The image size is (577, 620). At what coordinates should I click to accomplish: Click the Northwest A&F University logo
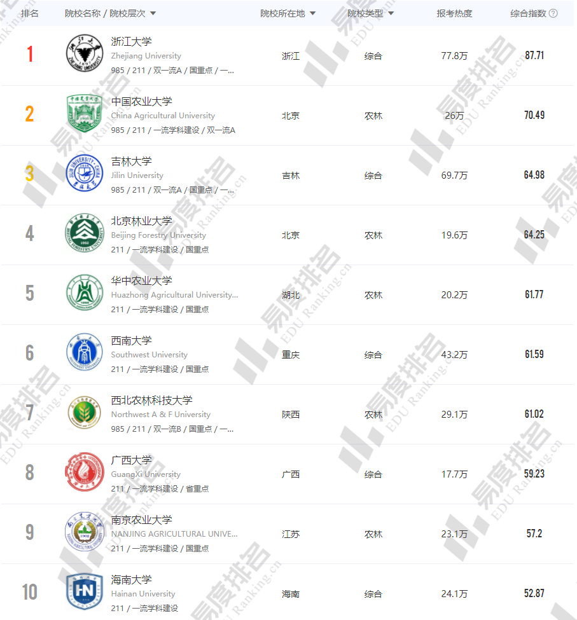[85, 413]
